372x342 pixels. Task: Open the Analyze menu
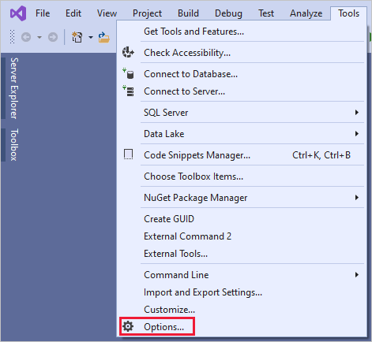(x=306, y=13)
